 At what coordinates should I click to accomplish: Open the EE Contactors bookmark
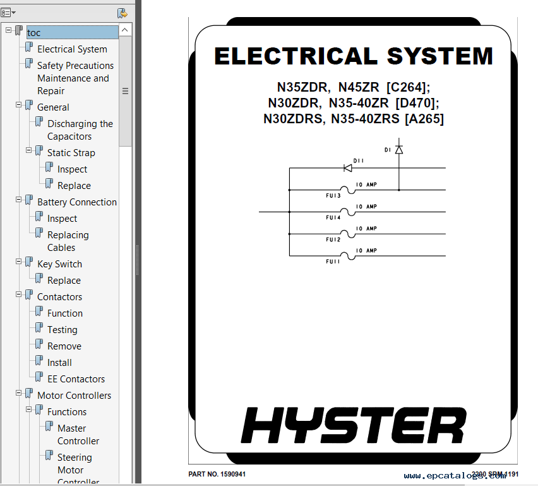coord(76,379)
